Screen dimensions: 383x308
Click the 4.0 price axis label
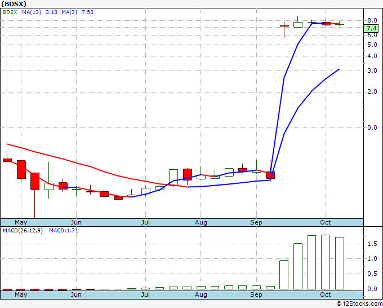pos(372,56)
